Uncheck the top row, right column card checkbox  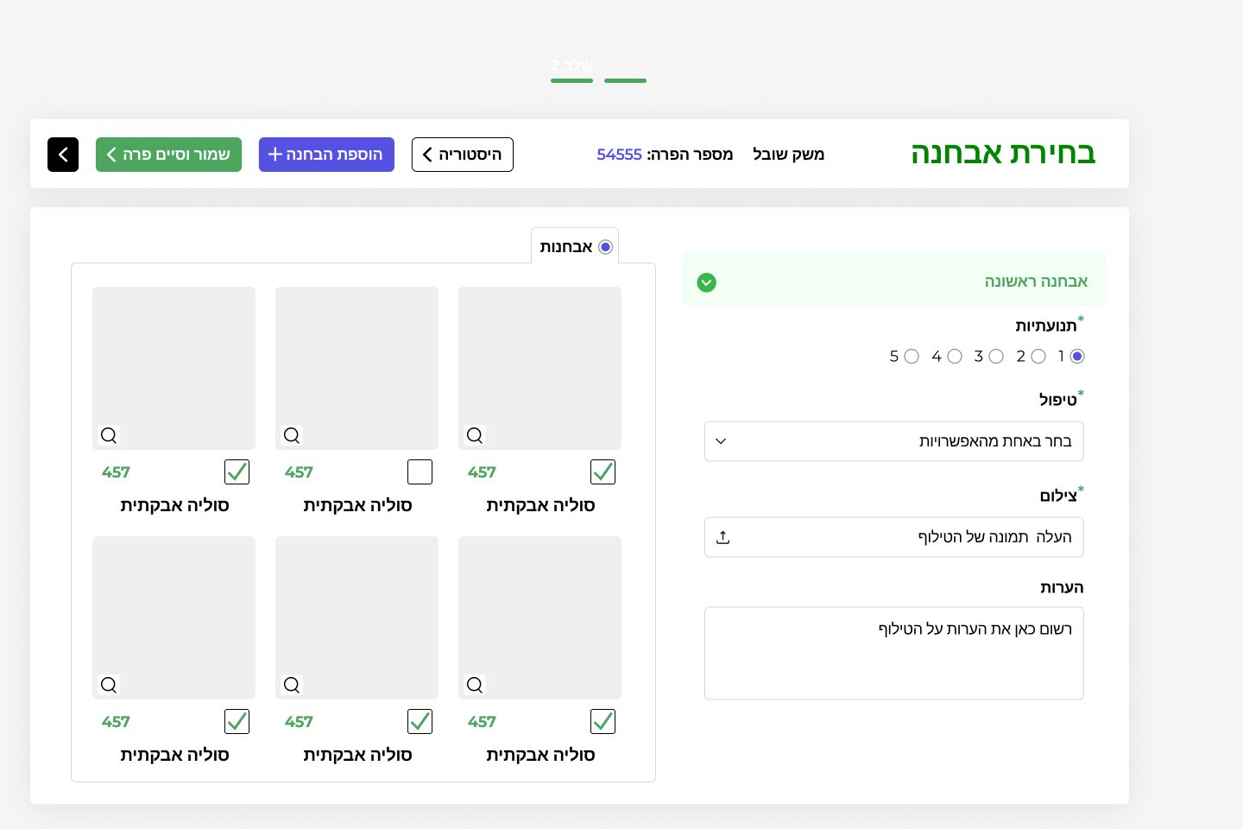(603, 472)
